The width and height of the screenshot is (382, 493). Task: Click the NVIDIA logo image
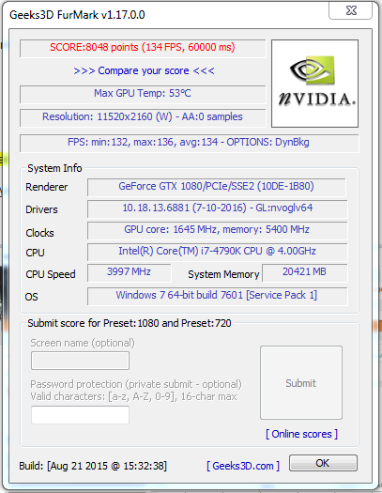click(314, 84)
